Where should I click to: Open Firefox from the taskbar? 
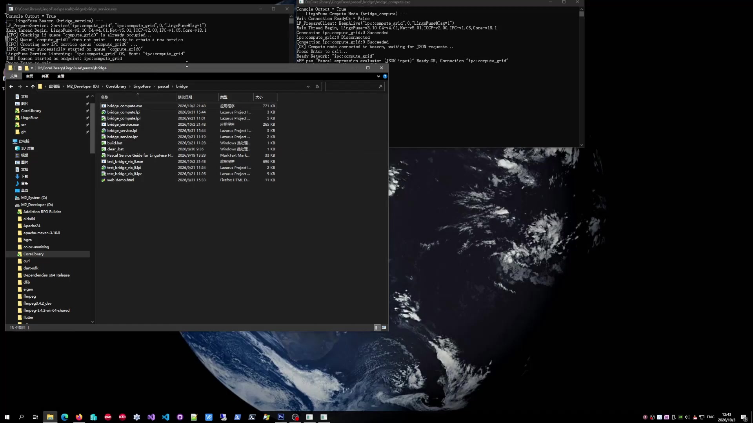point(79,417)
